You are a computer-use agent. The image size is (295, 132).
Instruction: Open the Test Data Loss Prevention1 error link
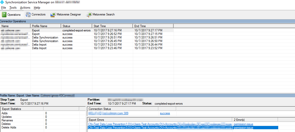coord(132,124)
